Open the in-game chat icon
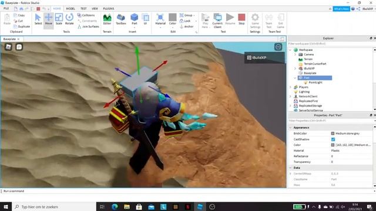 pos(19,47)
